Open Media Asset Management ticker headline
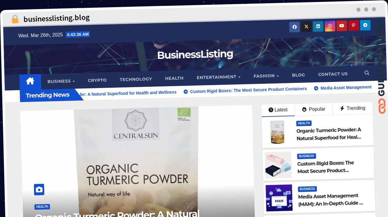The width and height of the screenshot is (388, 217). [x=346, y=87]
